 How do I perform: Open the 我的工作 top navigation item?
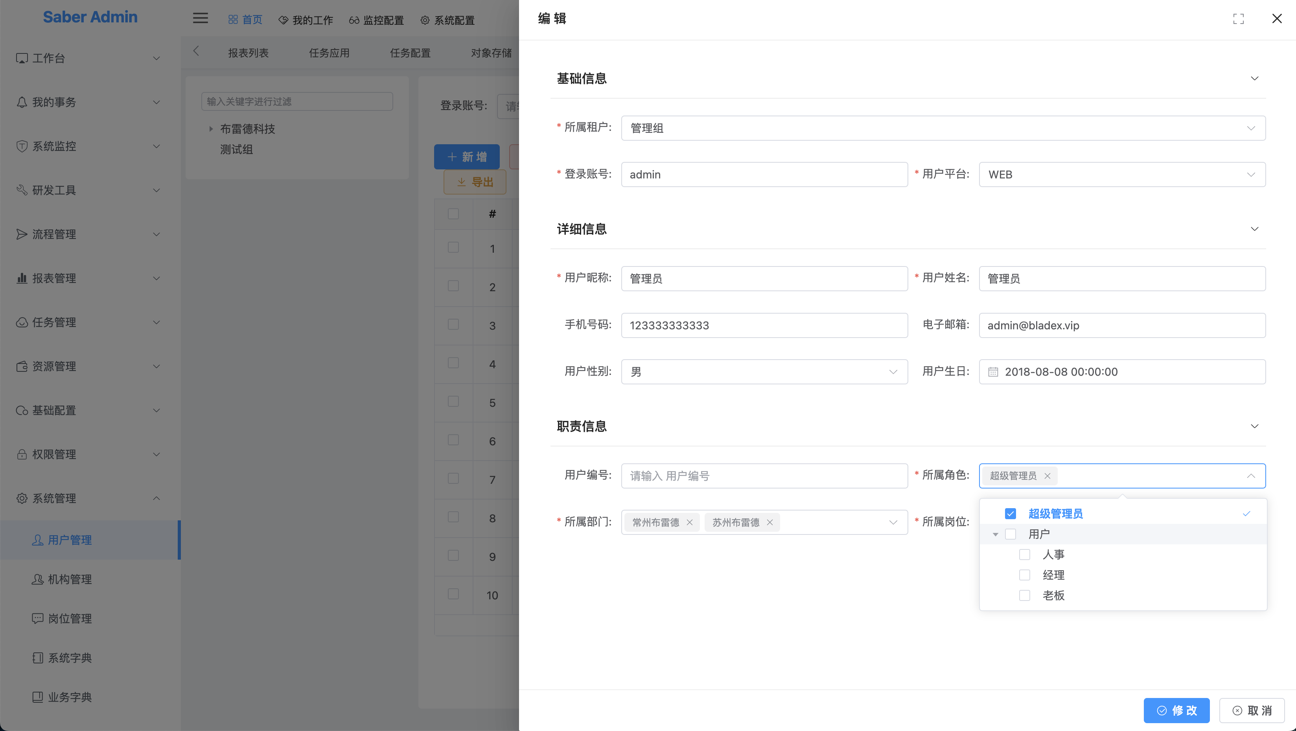click(306, 20)
